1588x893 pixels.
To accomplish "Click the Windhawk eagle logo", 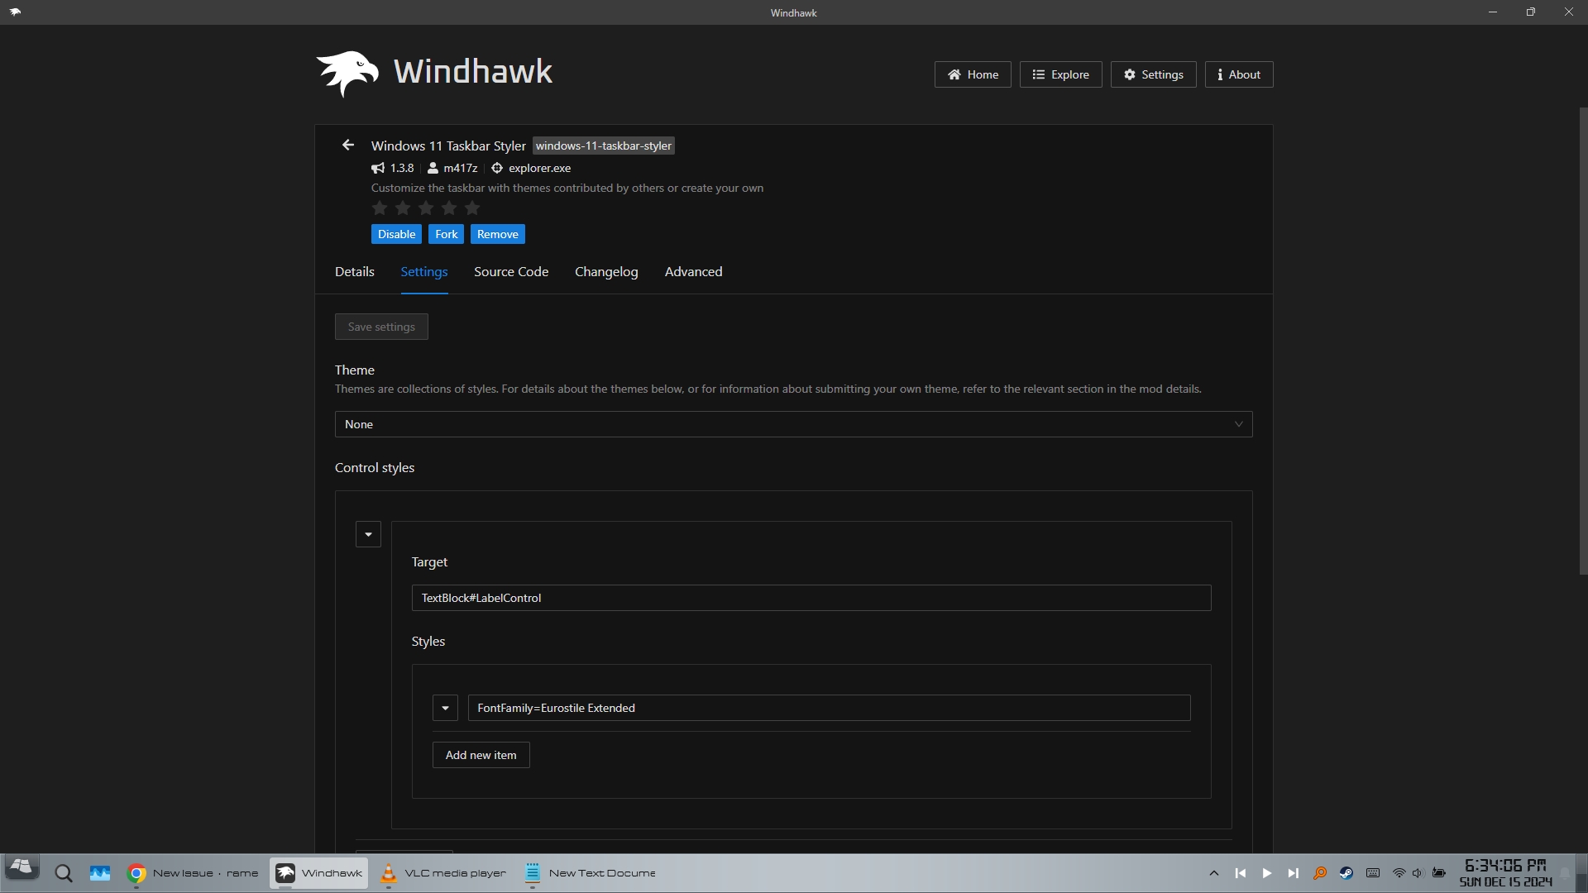I will pos(347,73).
